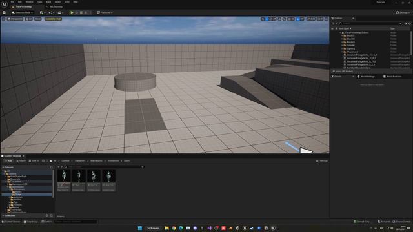Click the Scalability: High warning button

53,19
